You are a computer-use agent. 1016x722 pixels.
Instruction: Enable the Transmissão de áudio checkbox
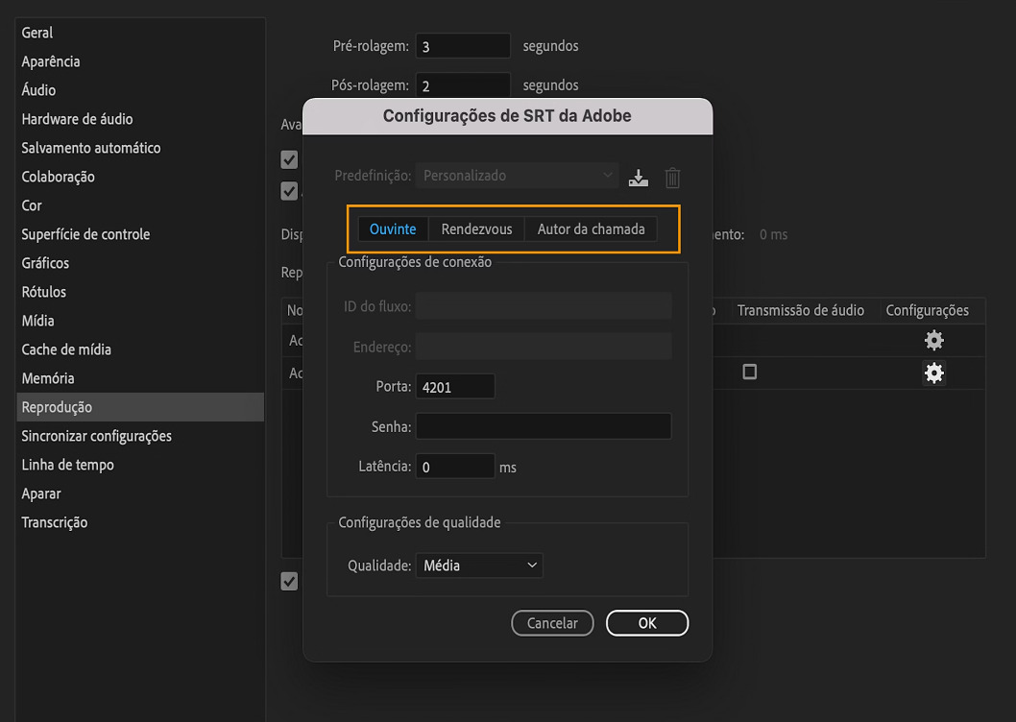tap(750, 372)
